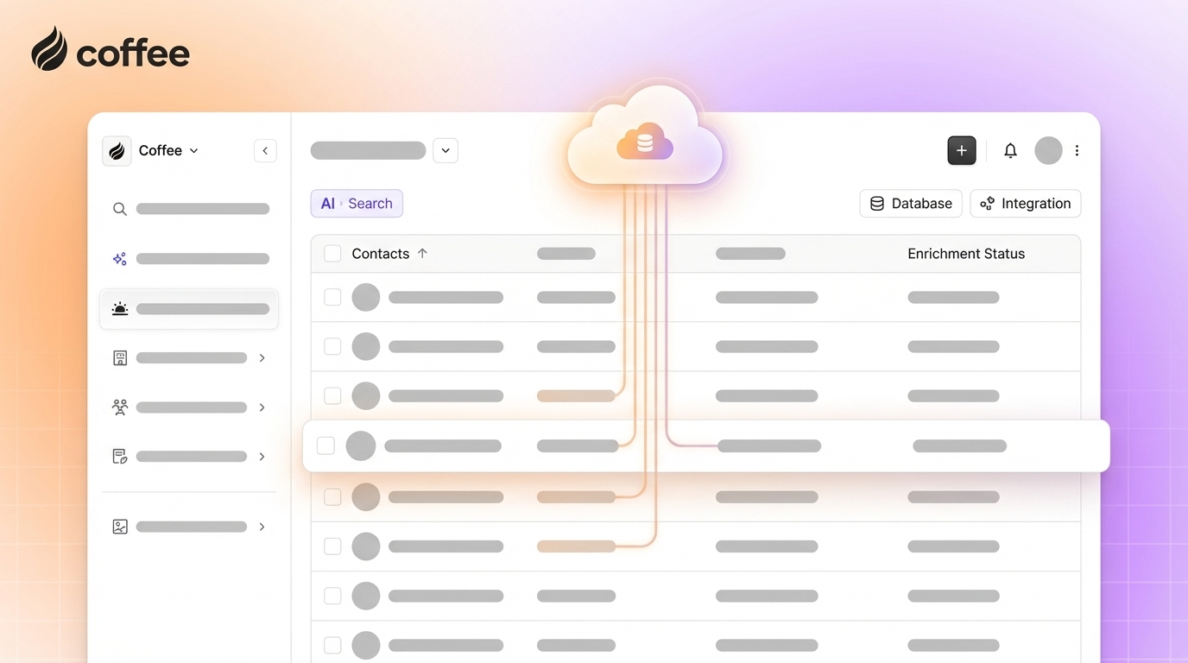Open the search icon in the sidebar
Image resolution: width=1188 pixels, height=663 pixels.
[x=119, y=208]
